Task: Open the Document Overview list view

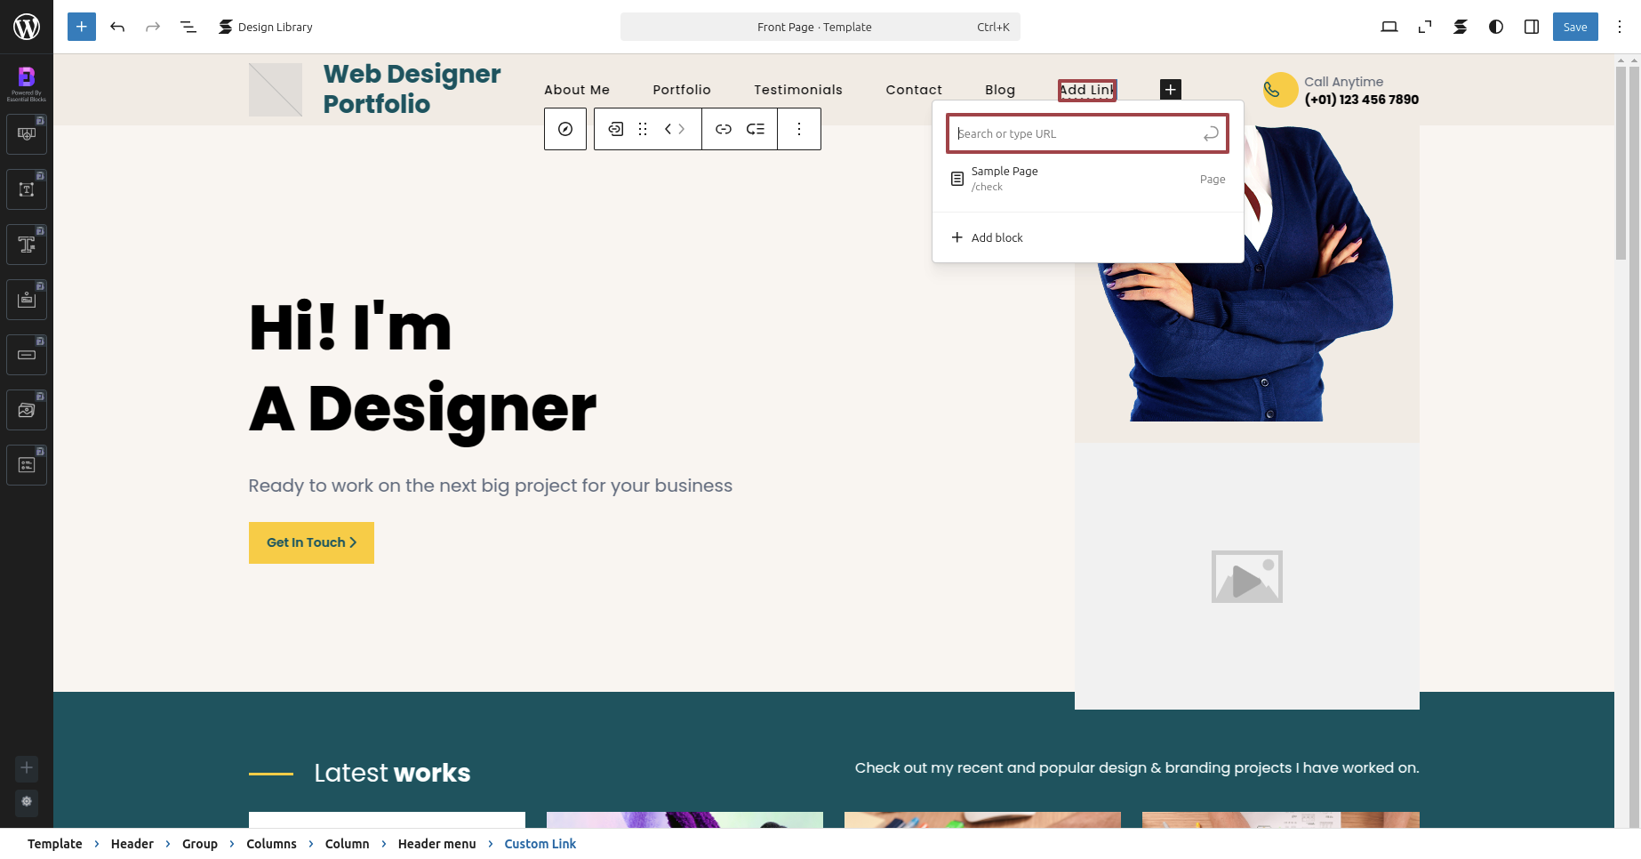Action: [188, 27]
